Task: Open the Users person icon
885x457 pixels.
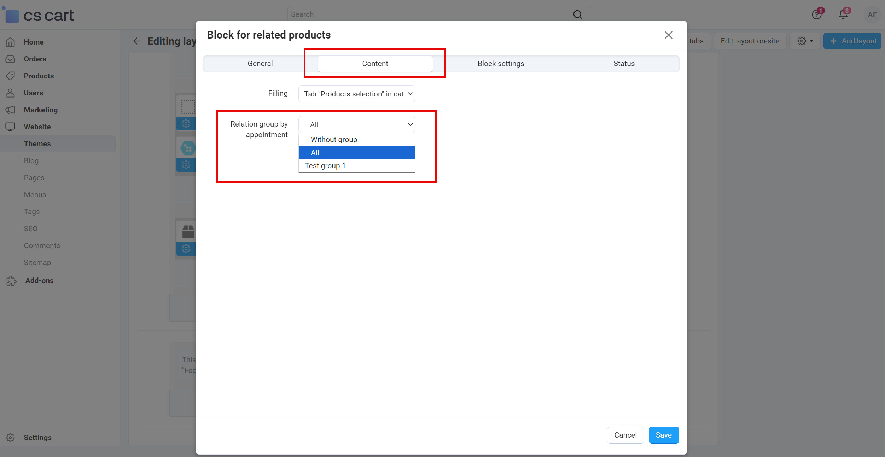Action: (x=10, y=93)
